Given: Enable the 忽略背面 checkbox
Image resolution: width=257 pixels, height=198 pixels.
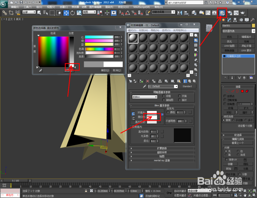Looking at the screenshot, I should pos(225,100).
